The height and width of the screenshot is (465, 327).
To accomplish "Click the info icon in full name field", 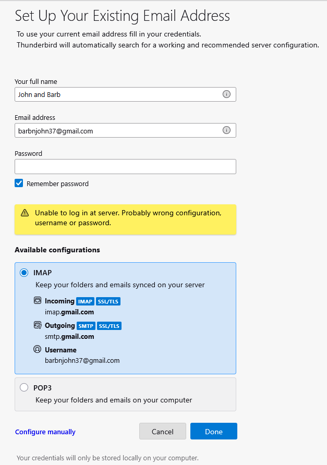I will tap(226, 94).
